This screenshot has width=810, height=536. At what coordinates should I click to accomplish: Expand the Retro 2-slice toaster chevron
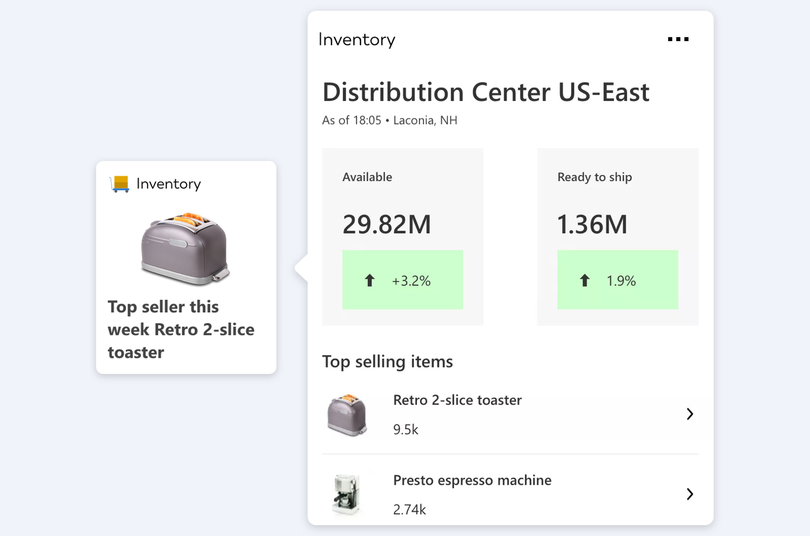[x=690, y=414]
